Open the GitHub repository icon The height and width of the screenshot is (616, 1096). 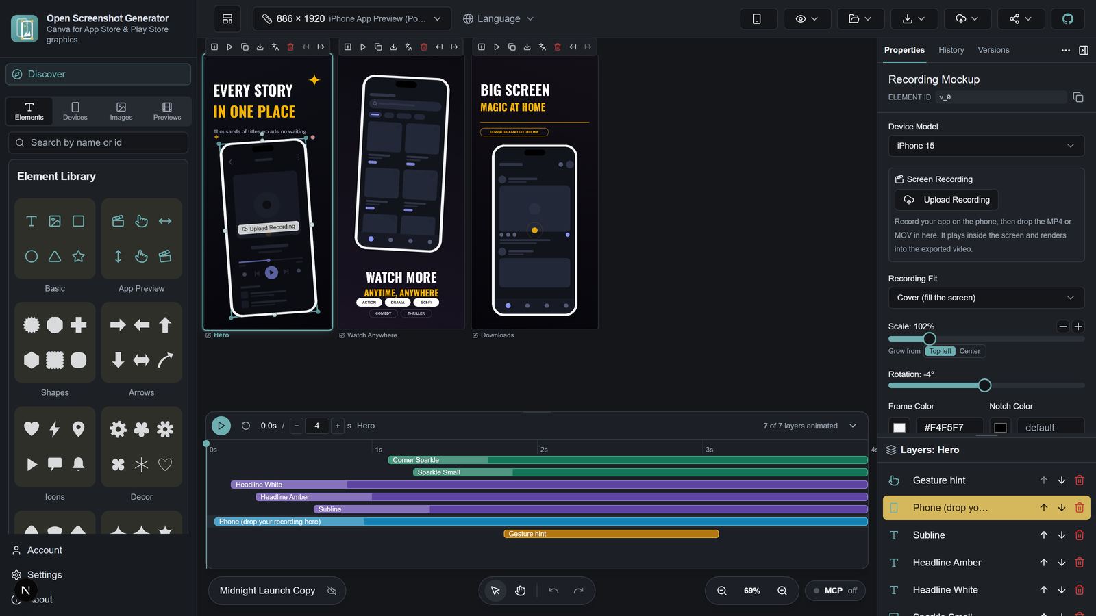tap(1068, 18)
